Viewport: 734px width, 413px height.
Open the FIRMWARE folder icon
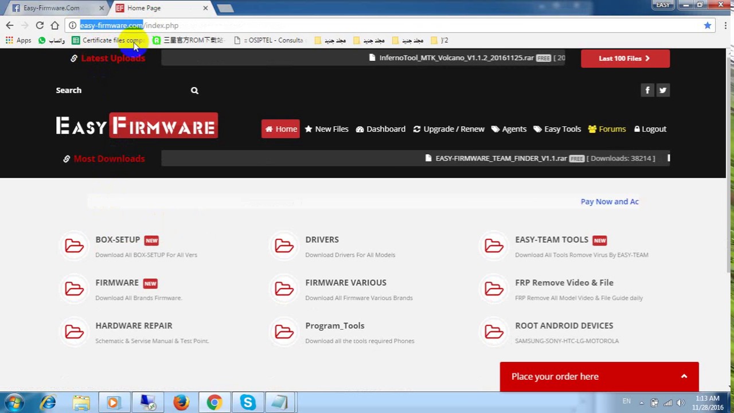pos(74,289)
